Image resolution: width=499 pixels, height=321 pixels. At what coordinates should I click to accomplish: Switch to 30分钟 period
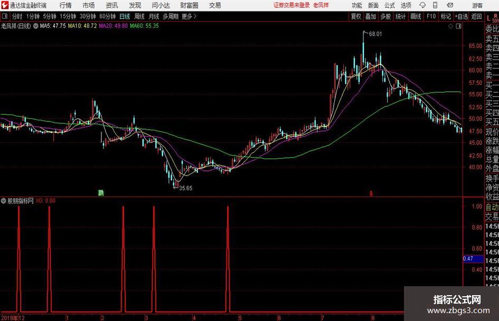88,16
